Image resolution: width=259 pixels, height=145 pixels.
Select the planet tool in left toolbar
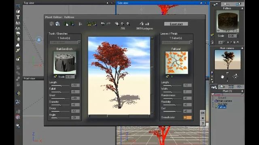(18, 50)
